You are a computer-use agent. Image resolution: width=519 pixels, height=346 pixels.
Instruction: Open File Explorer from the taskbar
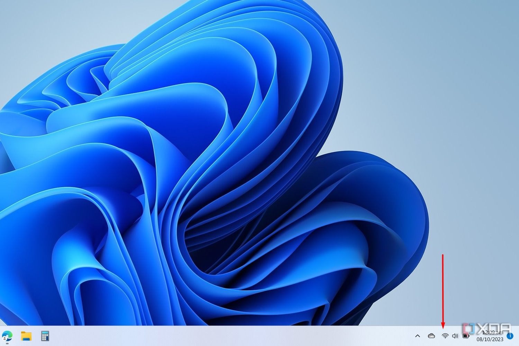click(26, 336)
